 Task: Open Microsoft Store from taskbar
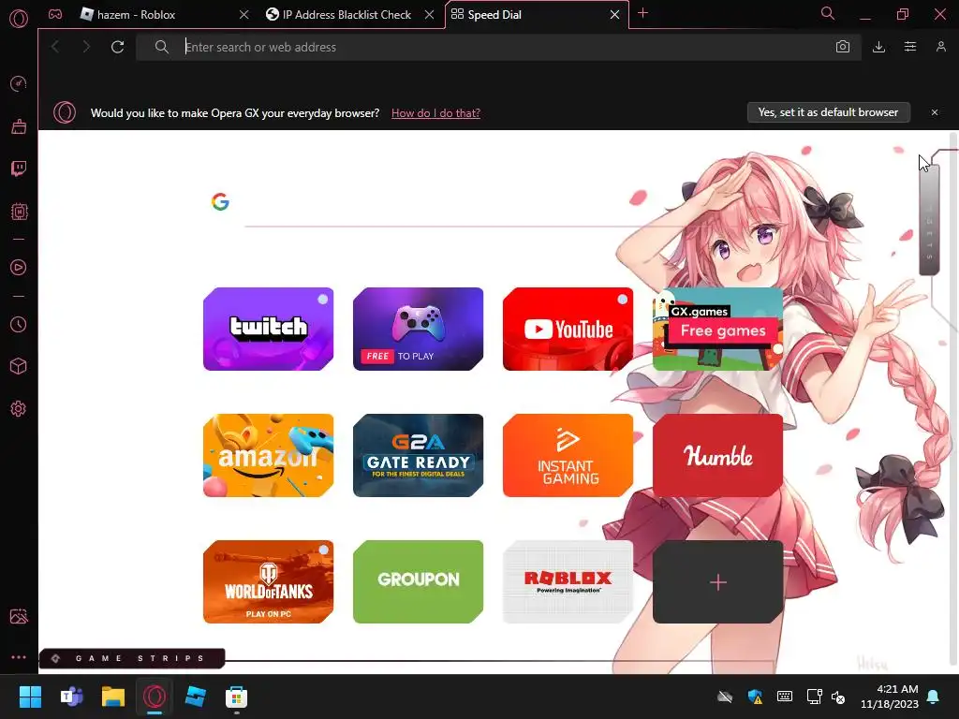pos(237,697)
